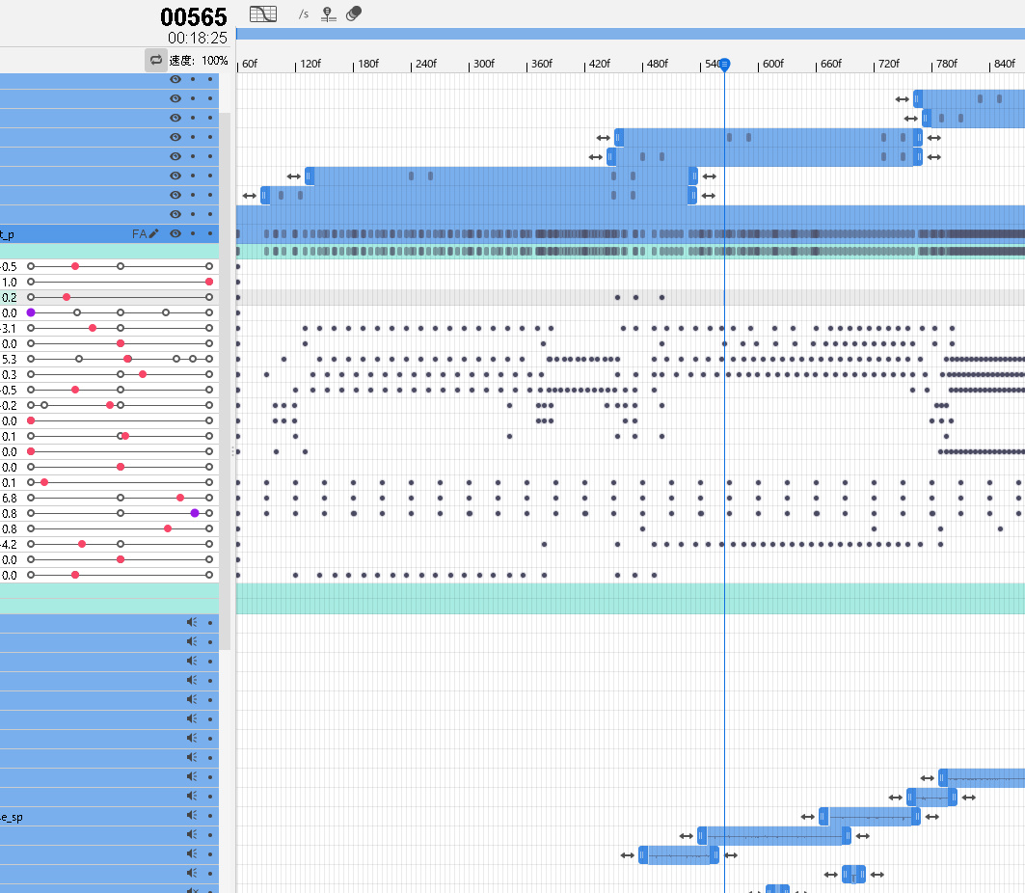Click slider handle on highlighted 0.2 row
Screen dimensions: 1025x893
(x=66, y=297)
